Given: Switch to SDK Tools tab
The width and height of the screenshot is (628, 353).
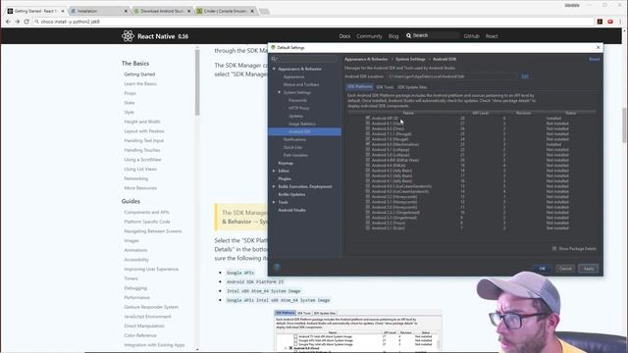Looking at the screenshot, I should pos(385,87).
